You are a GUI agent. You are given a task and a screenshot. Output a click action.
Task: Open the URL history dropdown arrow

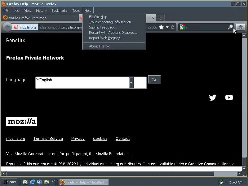coord(167,27)
